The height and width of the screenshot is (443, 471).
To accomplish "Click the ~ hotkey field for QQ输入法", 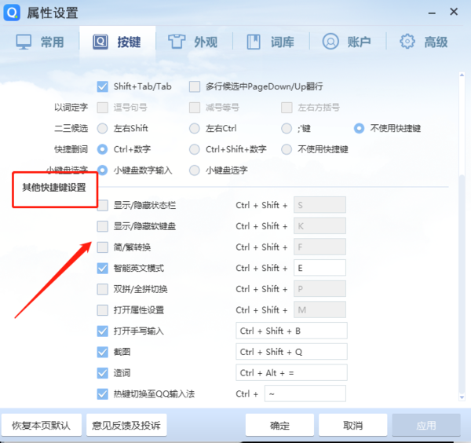I will tap(305, 394).
